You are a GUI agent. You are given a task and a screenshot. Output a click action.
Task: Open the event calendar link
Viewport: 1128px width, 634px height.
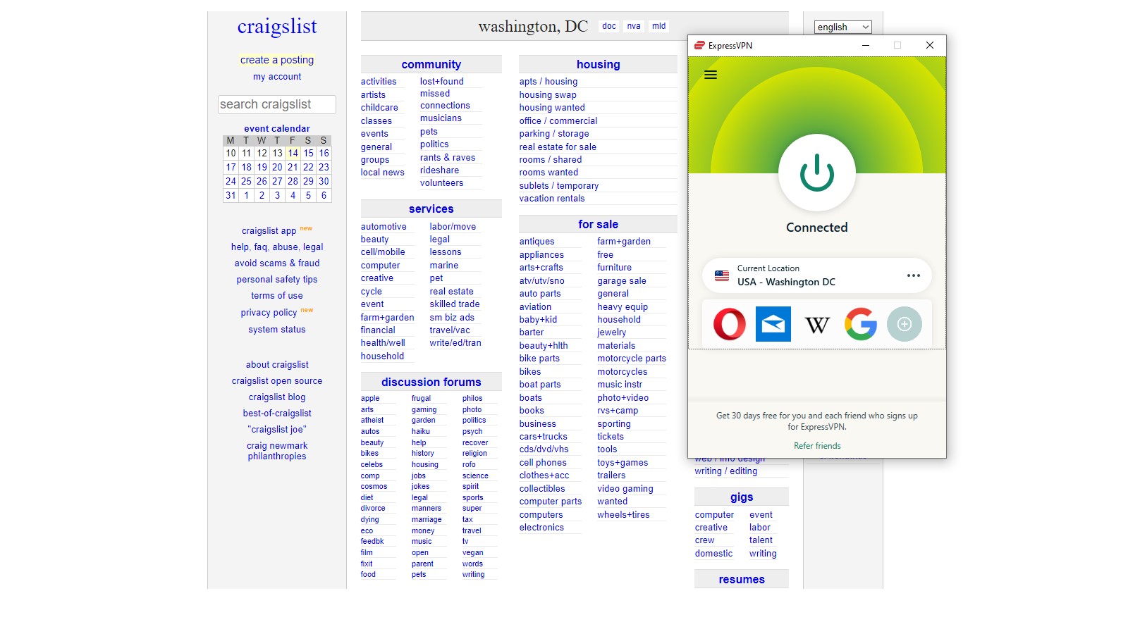pyautogui.click(x=277, y=128)
